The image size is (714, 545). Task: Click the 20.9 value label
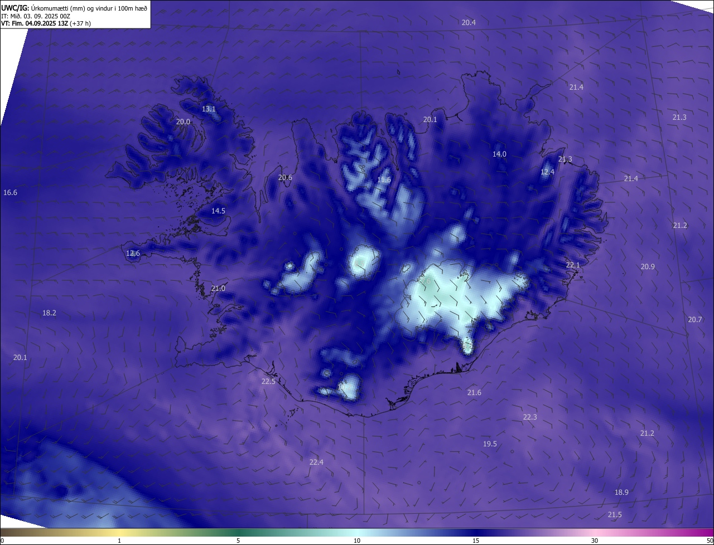648,266
